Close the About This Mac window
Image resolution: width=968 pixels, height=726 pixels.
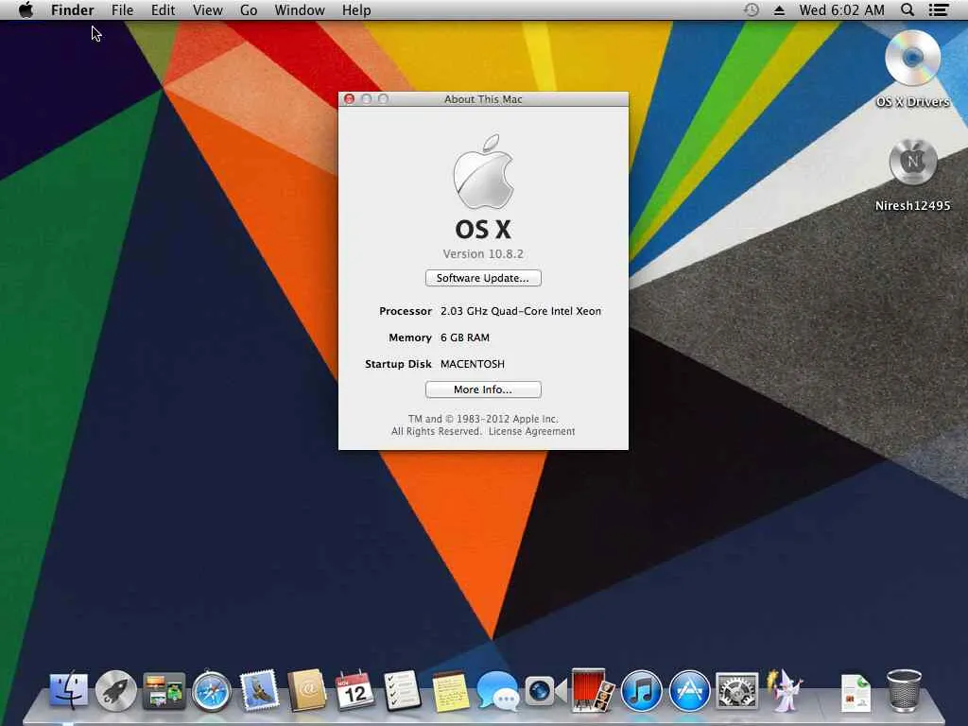(350, 98)
